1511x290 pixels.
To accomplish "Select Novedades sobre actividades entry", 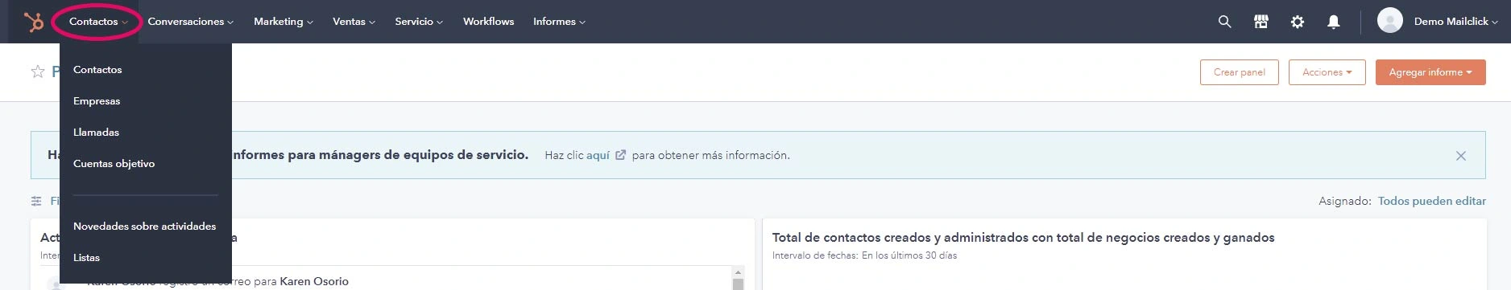I will coord(144,227).
